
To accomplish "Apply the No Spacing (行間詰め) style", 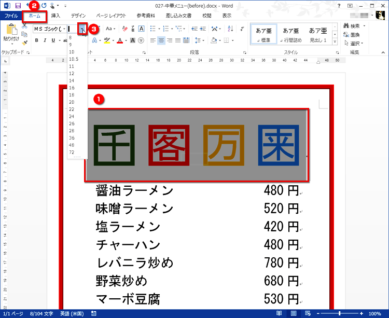I will 291,34.
